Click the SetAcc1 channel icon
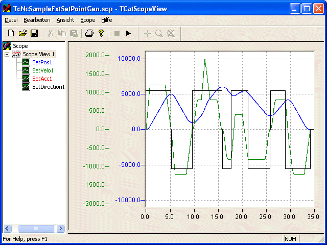The height and width of the screenshot is (245, 327). pos(26,79)
